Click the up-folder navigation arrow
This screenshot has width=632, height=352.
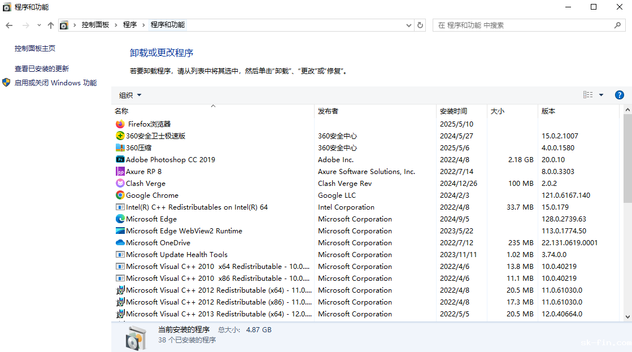[x=50, y=25]
